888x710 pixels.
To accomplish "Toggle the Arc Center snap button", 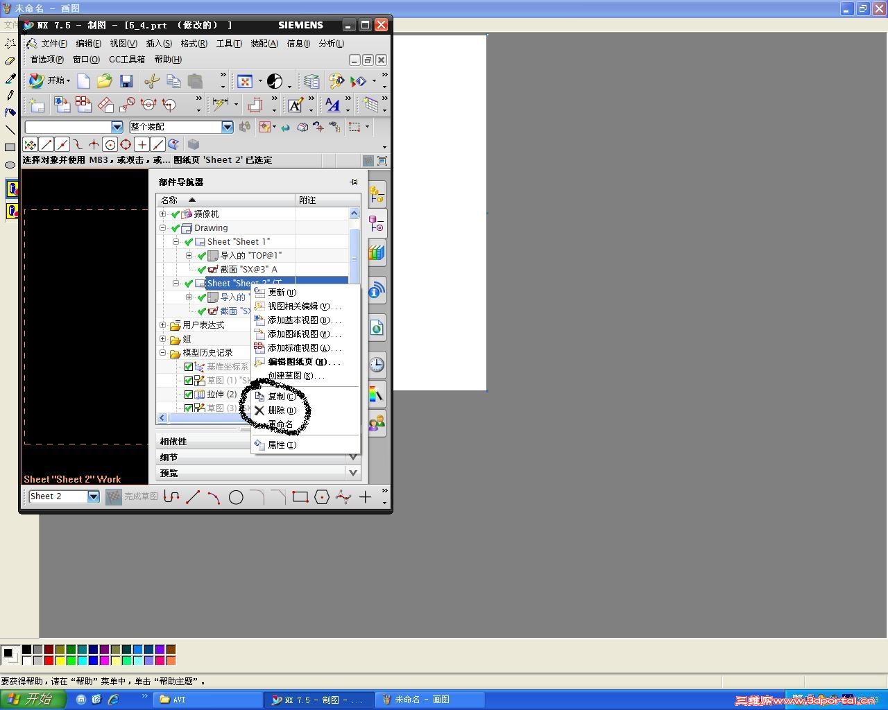I will point(110,144).
